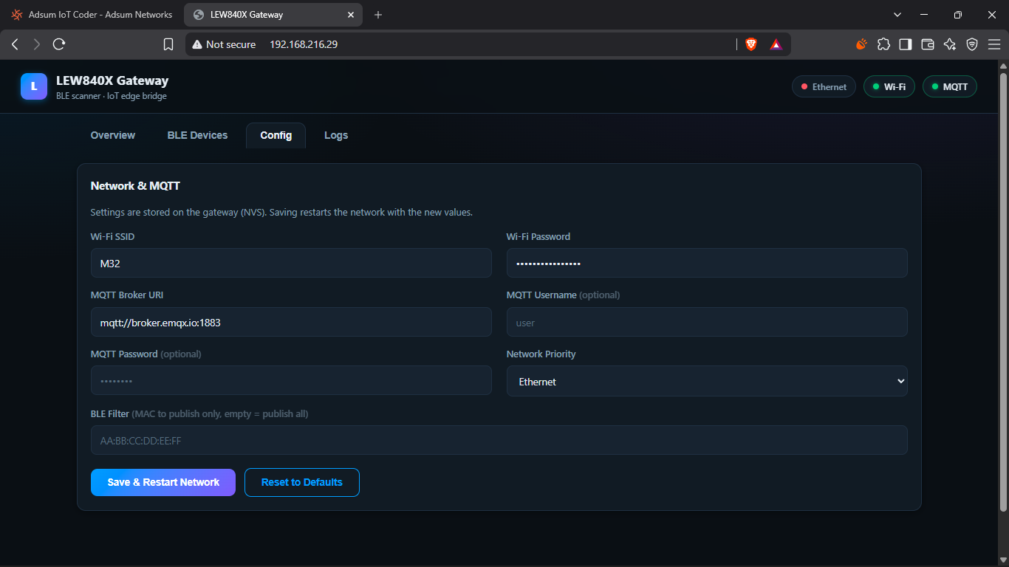Switch to Adsum IoT Coder tab
This screenshot has width=1009, height=567.
(x=92, y=15)
